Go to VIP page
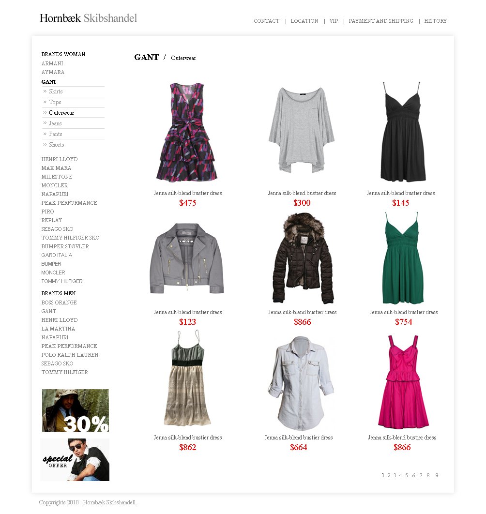Viewport: 486px width, 514px height. (334, 21)
